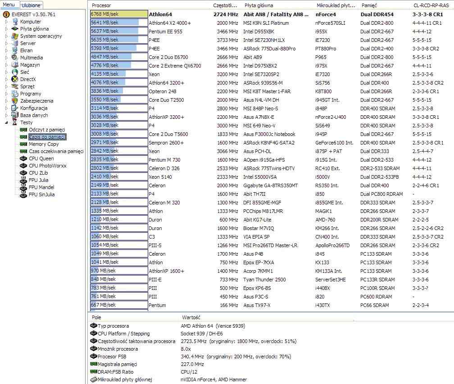Click the System operacyjny icon
The image size is (454, 384).
coord(15,36)
